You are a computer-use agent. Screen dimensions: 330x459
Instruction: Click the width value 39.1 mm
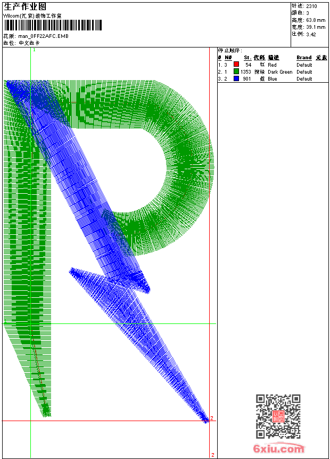coord(316,27)
